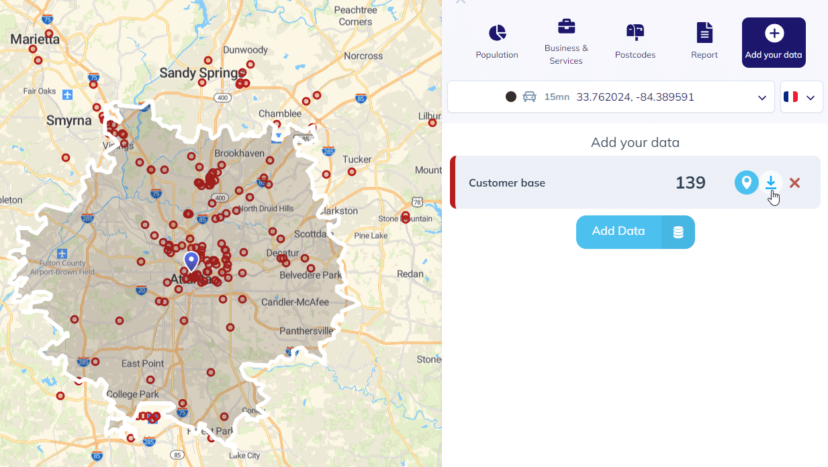The image size is (828, 467).
Task: Download the Customer base dataset
Action: tap(771, 182)
